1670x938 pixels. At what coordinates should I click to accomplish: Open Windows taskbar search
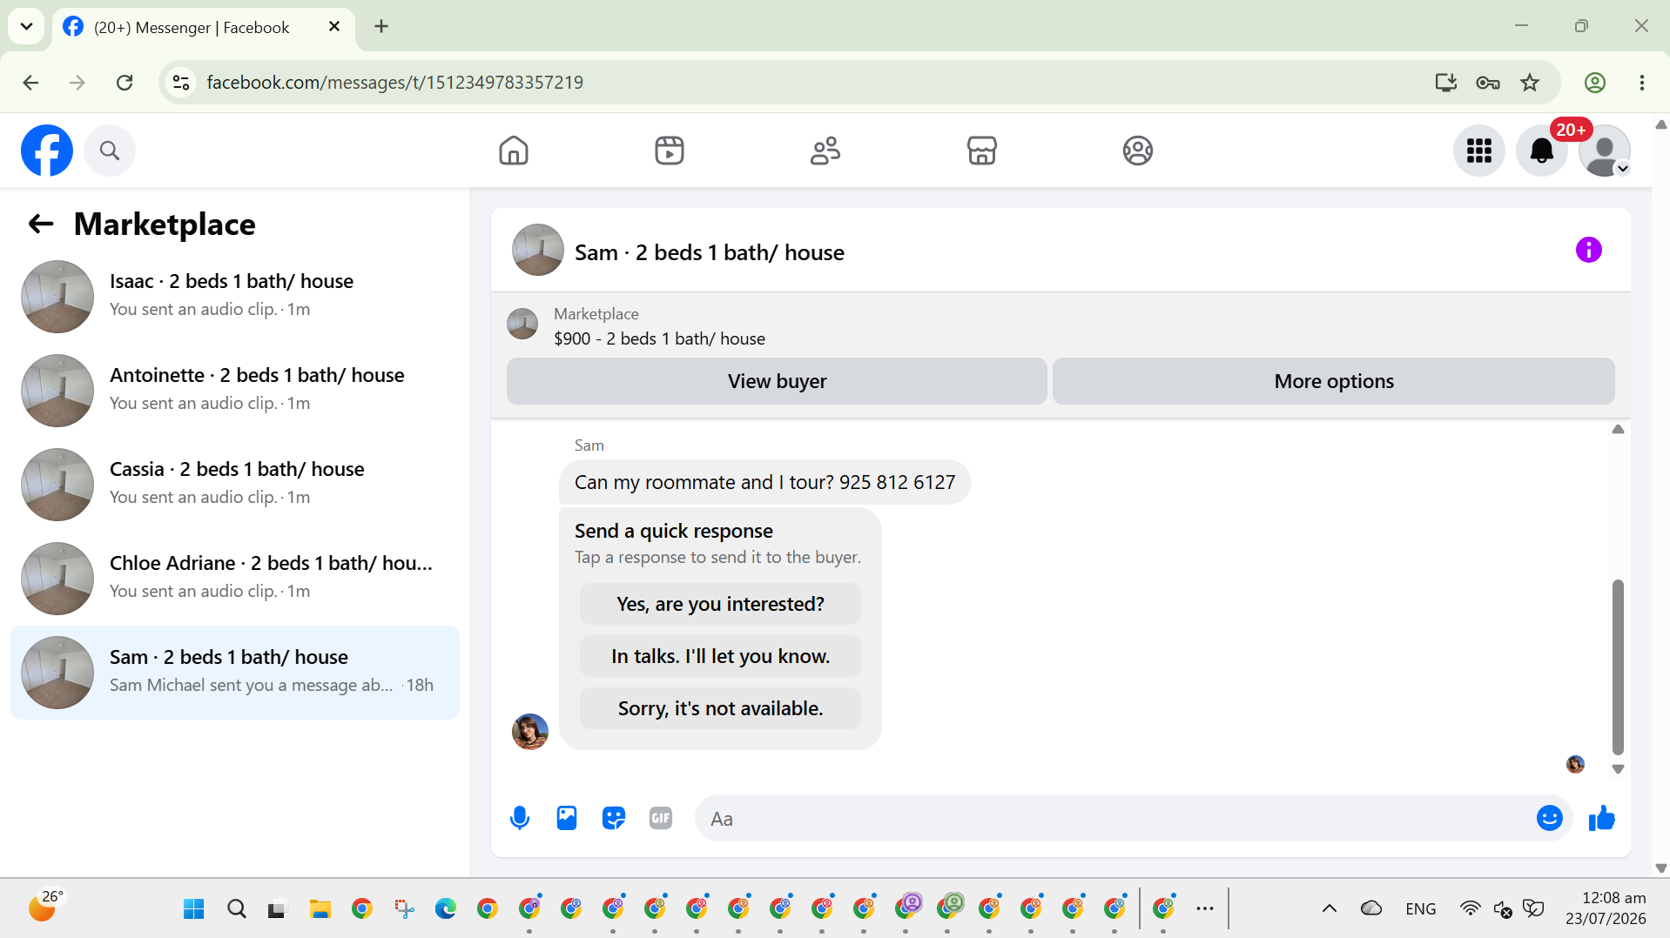[236, 909]
